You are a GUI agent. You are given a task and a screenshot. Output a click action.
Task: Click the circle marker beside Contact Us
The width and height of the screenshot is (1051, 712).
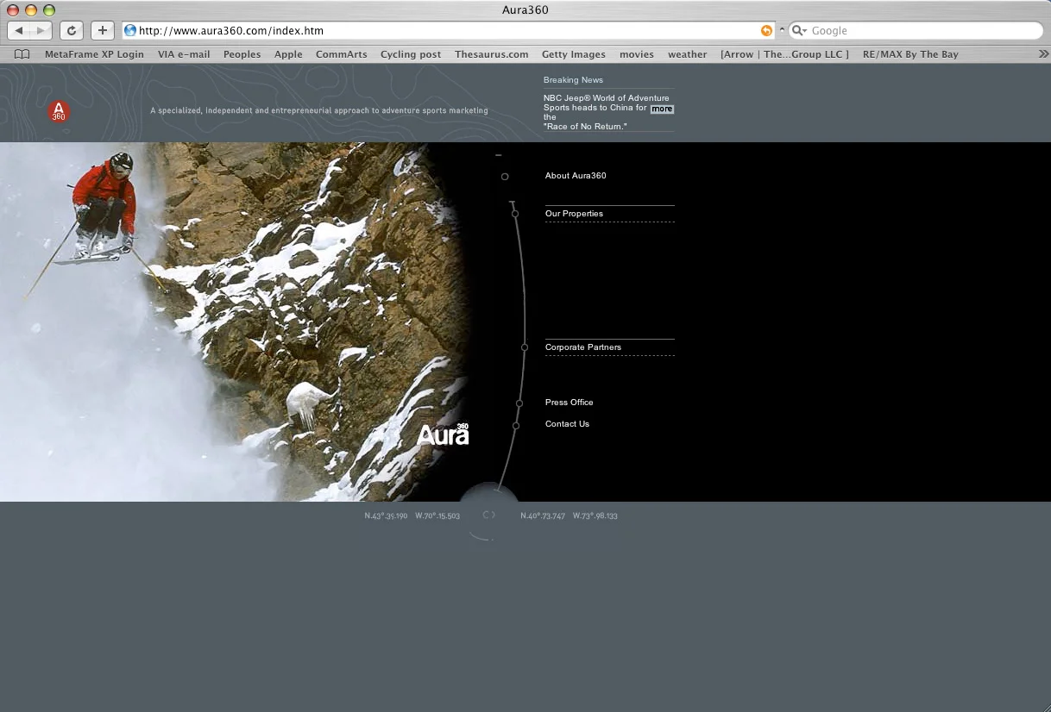coord(516,426)
